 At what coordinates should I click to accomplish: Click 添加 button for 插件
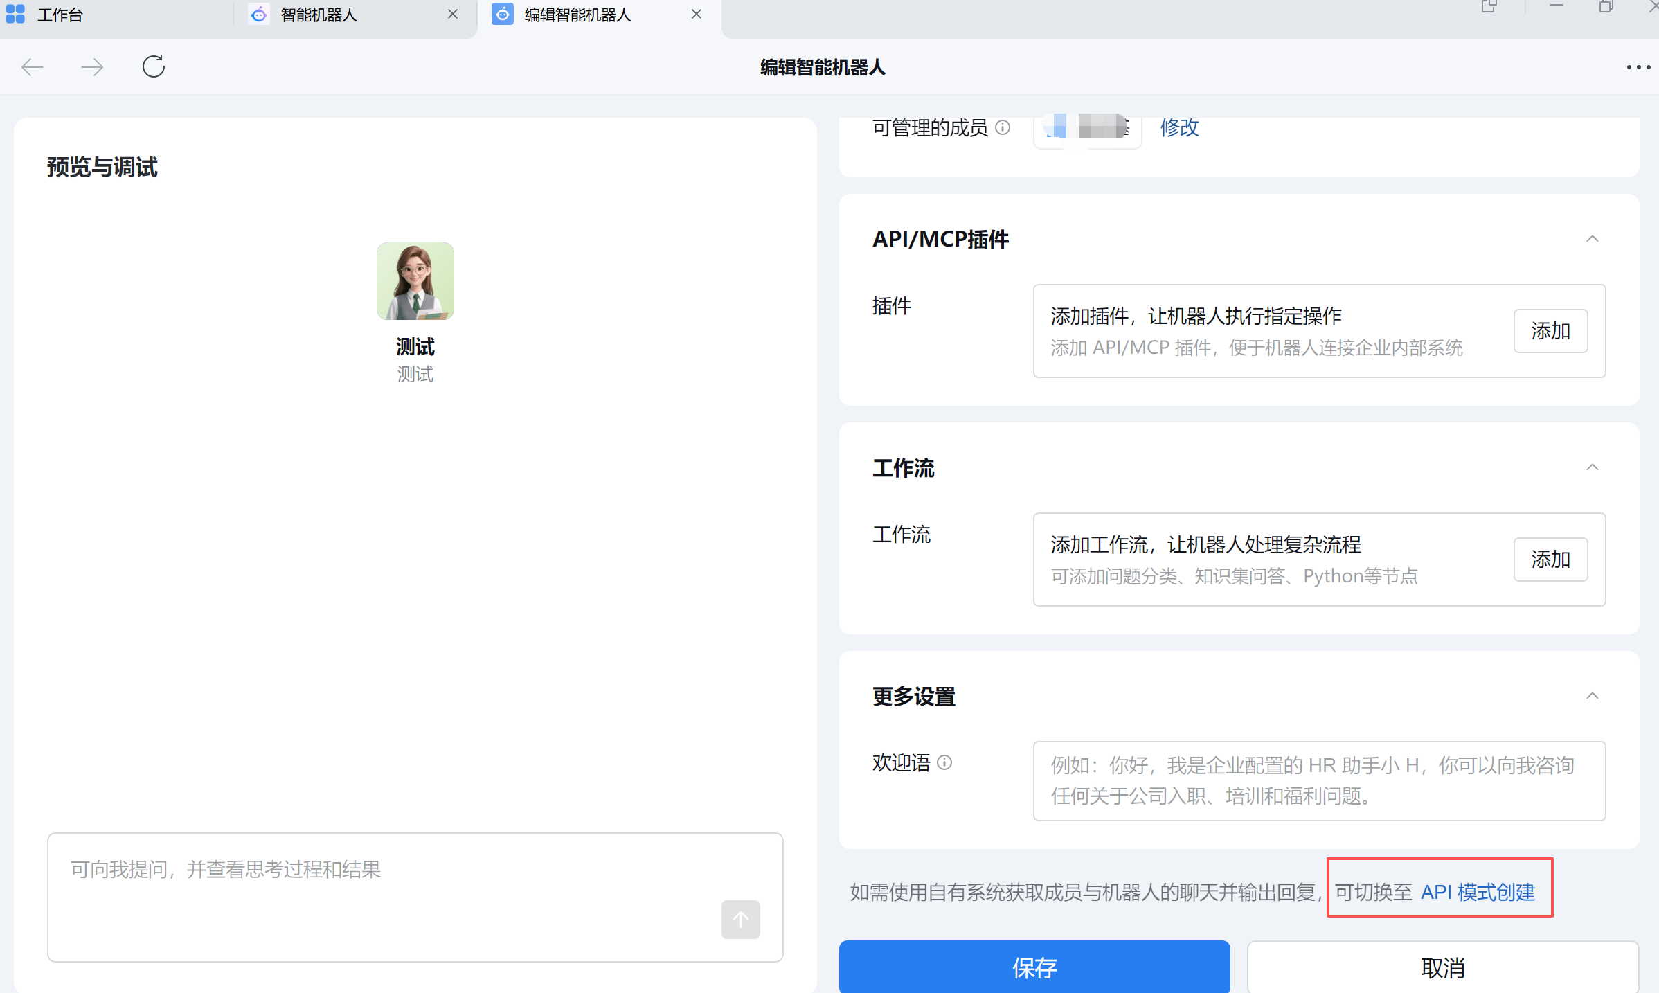click(1551, 331)
